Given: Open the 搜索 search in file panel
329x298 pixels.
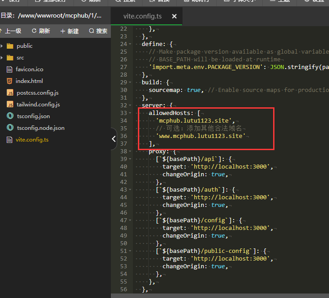Looking at the screenshot, I should [98, 31].
